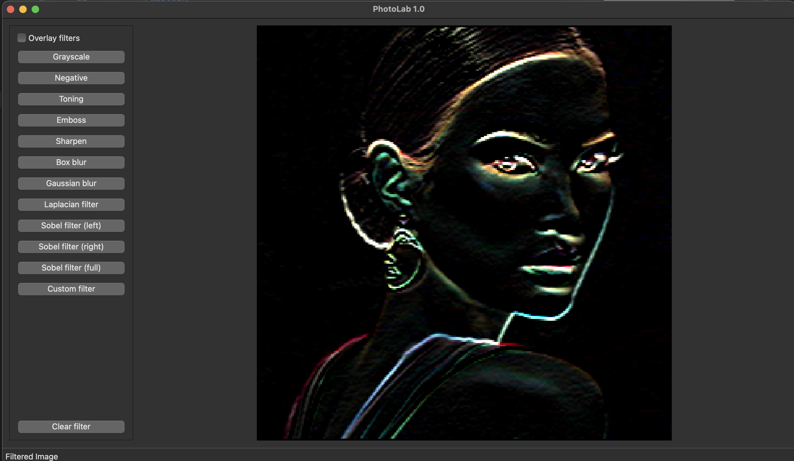Screen dimensions: 794x461
Task: Choose the Gaussian blur filter
Action: click(x=71, y=184)
